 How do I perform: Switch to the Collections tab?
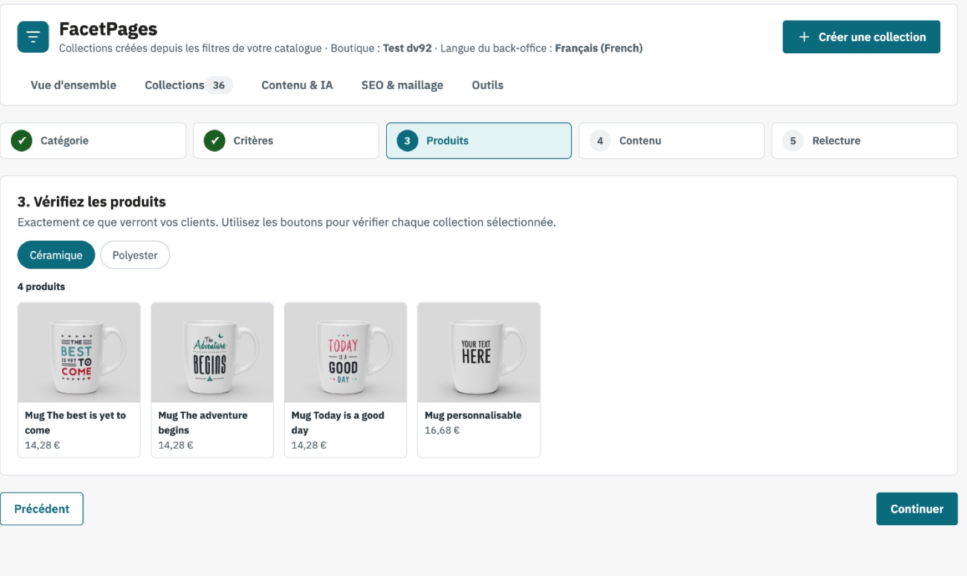[189, 85]
